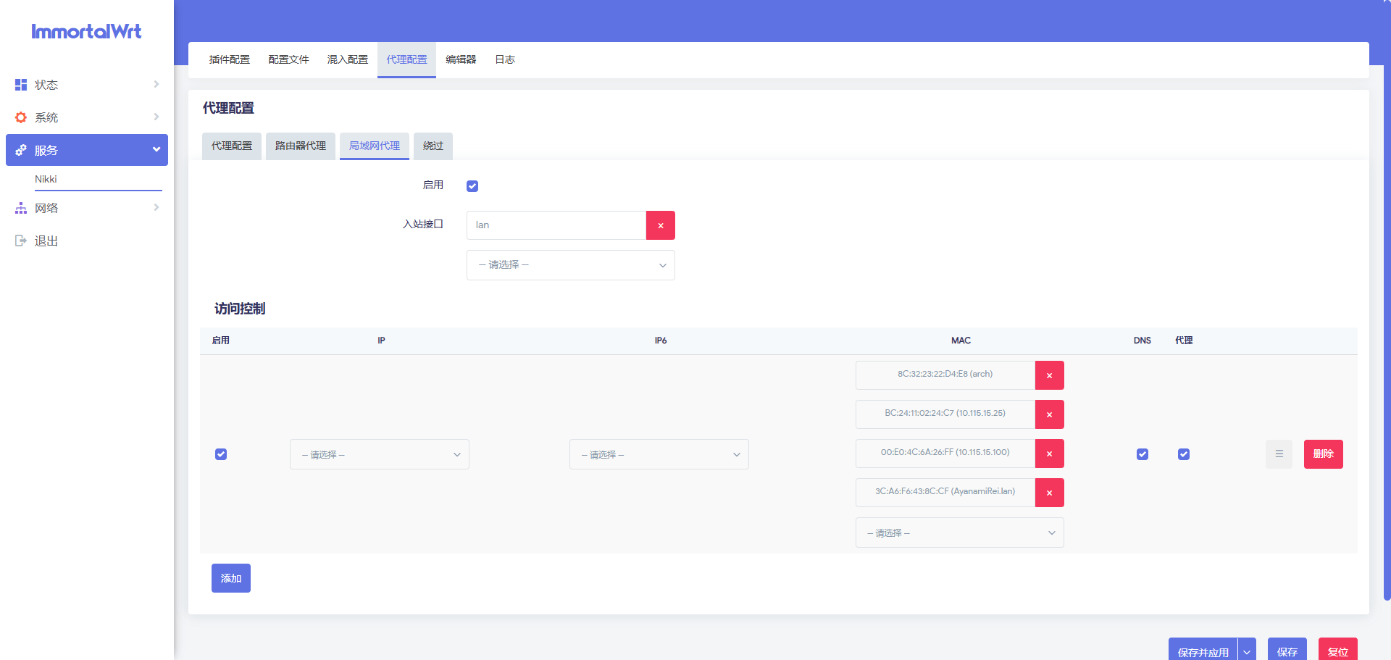
Task: Remove MAC 3C:A6:F6:43:8C:CF AyanamiRei.lan entry
Action: tap(1050, 493)
